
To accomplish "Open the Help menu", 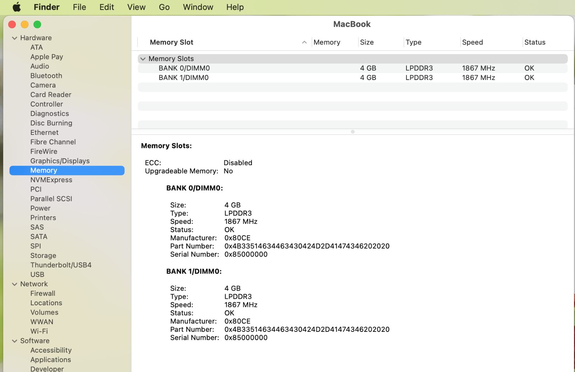I will (x=235, y=7).
